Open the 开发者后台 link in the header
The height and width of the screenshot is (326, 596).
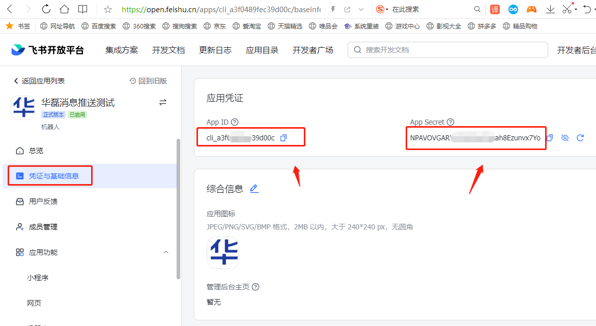coord(577,50)
